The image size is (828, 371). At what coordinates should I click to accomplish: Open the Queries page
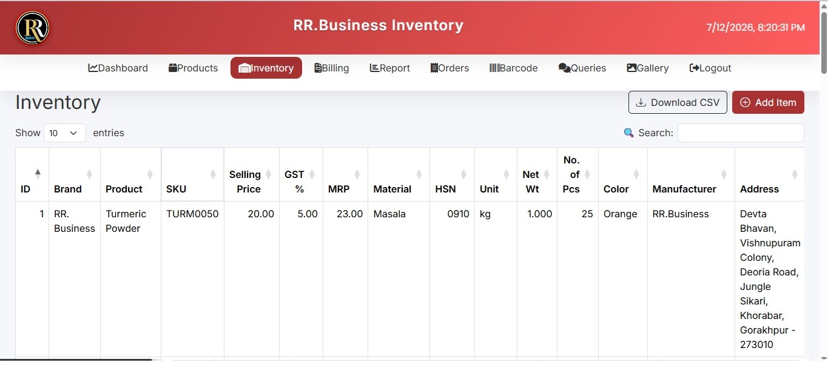click(x=582, y=68)
